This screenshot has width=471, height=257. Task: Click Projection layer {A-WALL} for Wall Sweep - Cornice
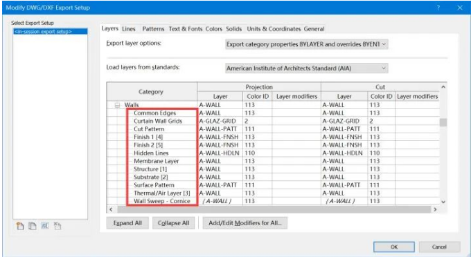[x=220, y=201]
